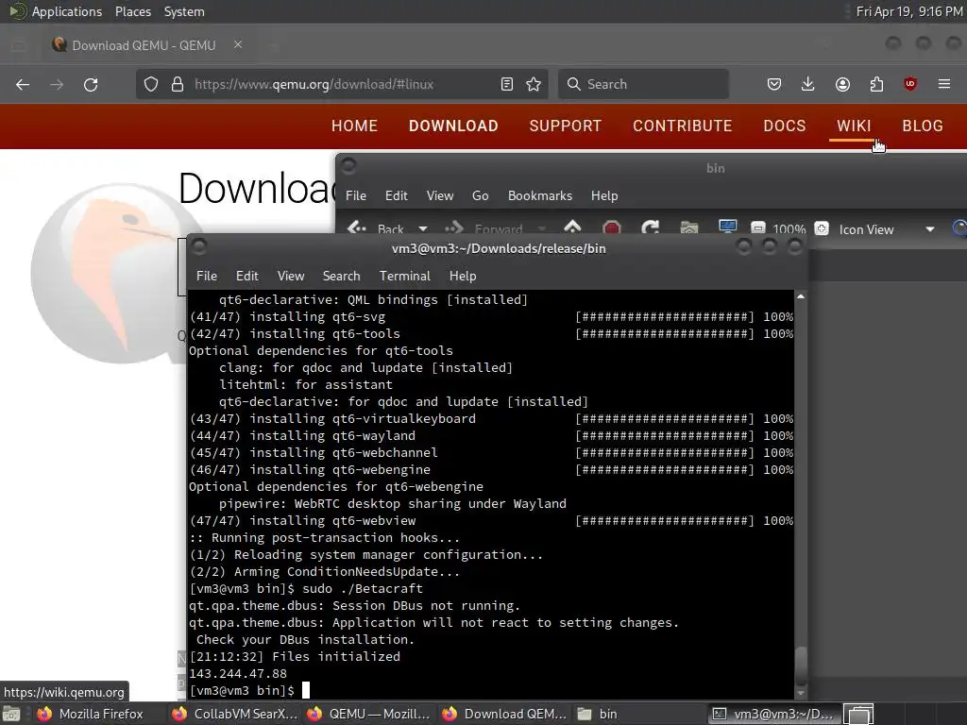Reset zoom via 100% label
This screenshot has width=967, height=725.
tap(789, 229)
